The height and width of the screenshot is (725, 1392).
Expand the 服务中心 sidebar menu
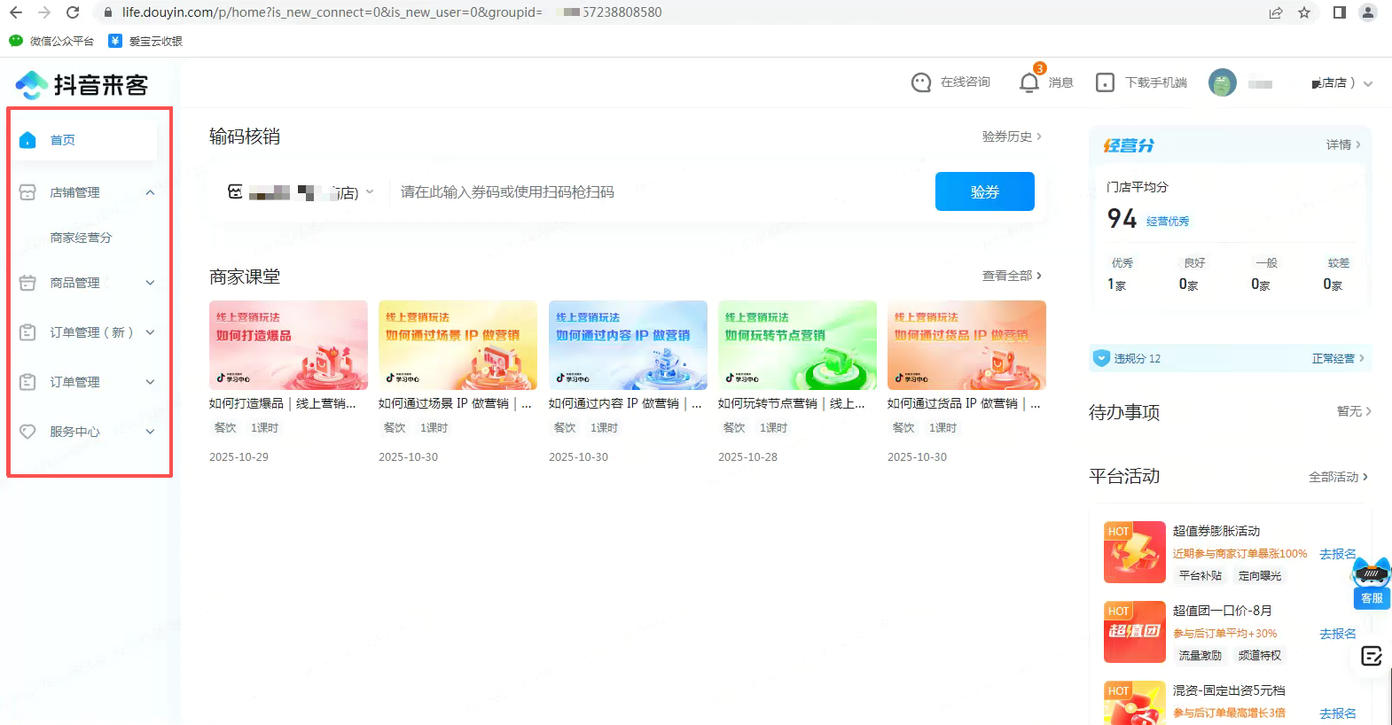[150, 432]
